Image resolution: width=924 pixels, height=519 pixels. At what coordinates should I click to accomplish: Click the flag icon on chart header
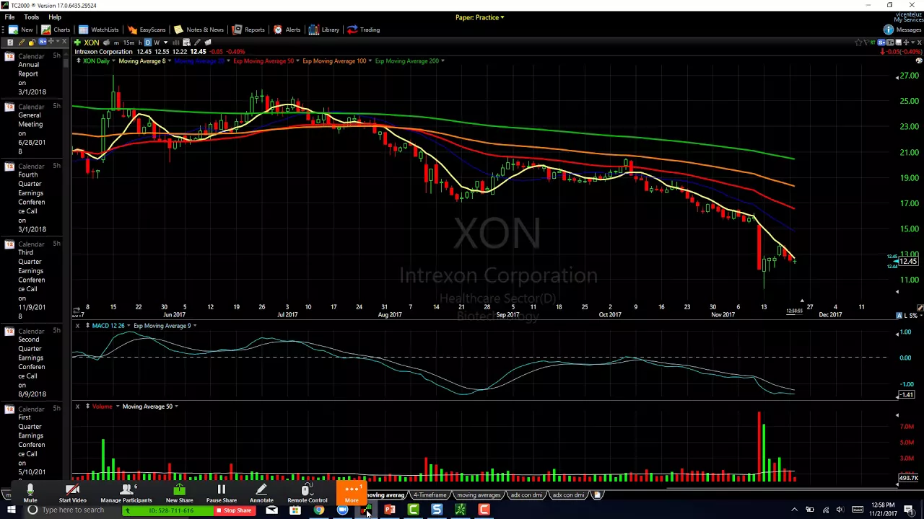pyautogui.click(x=865, y=43)
